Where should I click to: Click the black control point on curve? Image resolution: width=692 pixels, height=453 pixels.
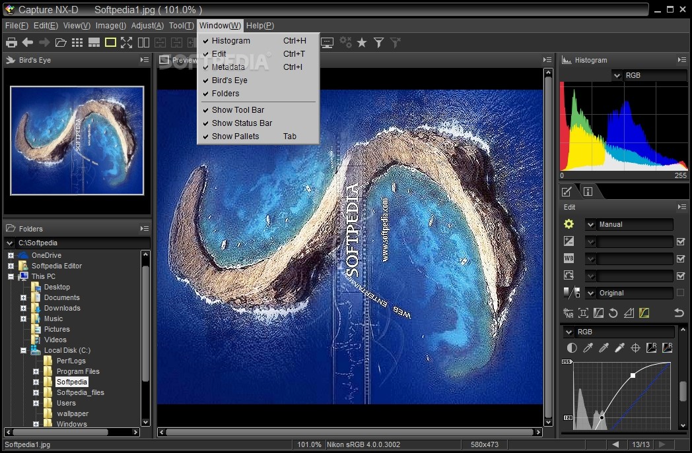point(602,417)
